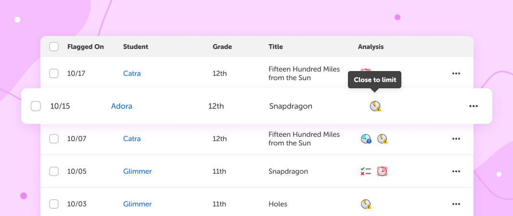Tick the checkbox for the 10/03 Holes row

(54, 204)
